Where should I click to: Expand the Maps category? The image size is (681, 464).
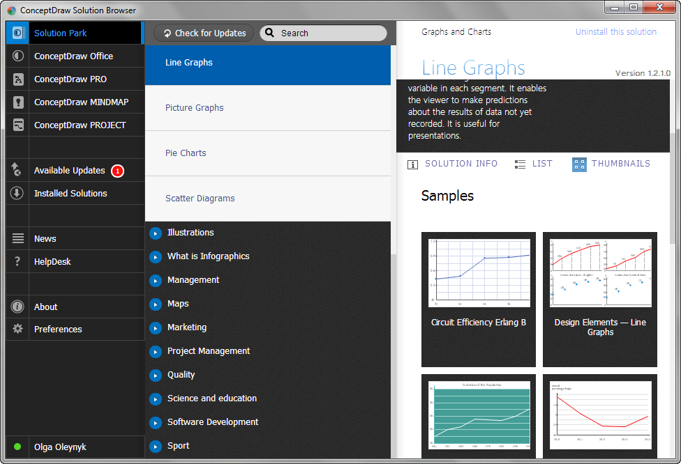pyautogui.click(x=155, y=304)
